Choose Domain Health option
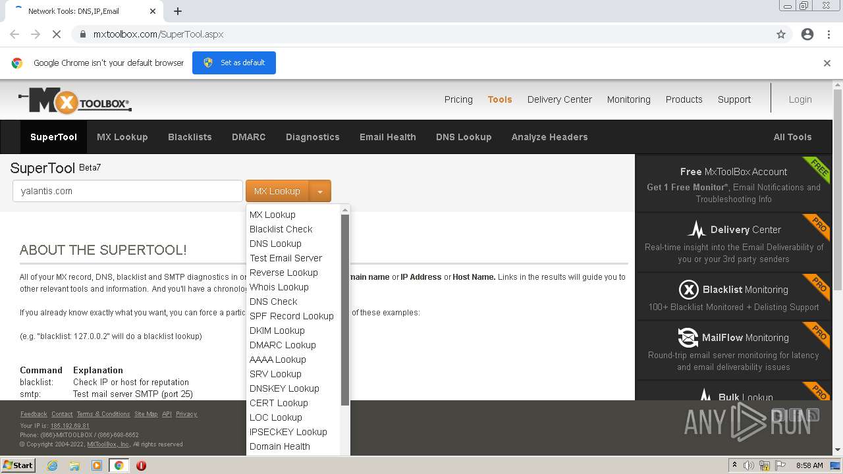This screenshot has width=843, height=474. click(x=280, y=446)
